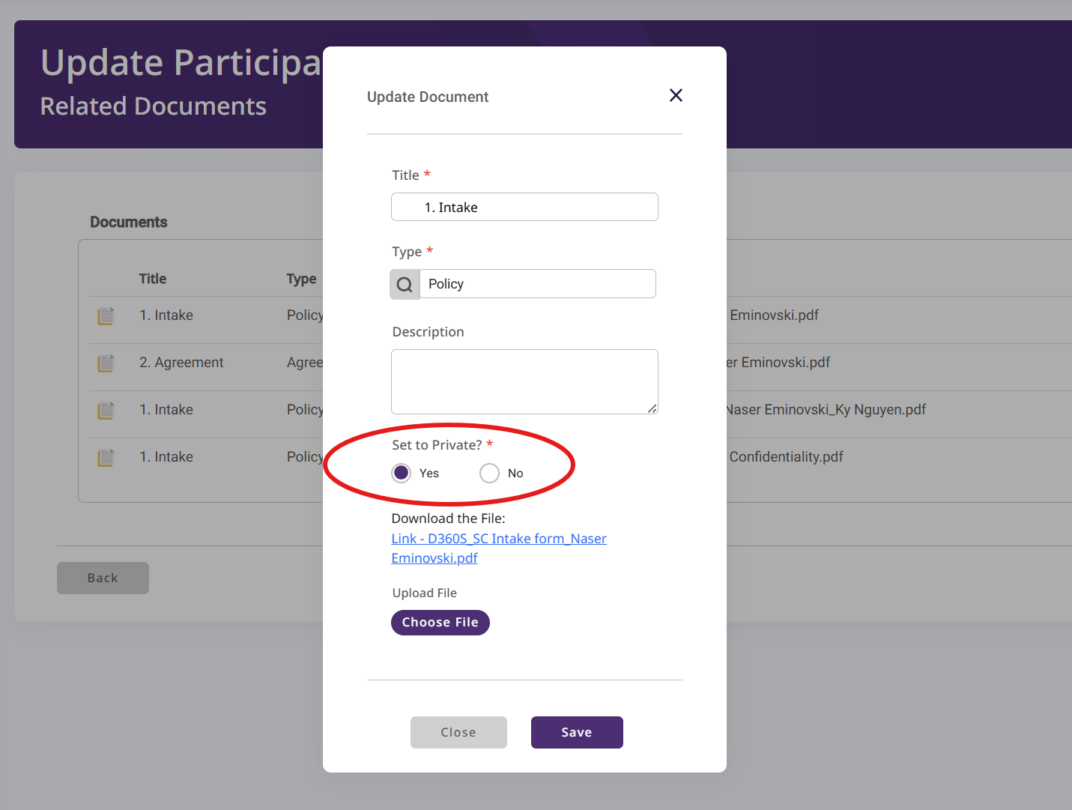The image size is (1072, 810).
Task: Click the Type field showing Policy
Action: 537,284
